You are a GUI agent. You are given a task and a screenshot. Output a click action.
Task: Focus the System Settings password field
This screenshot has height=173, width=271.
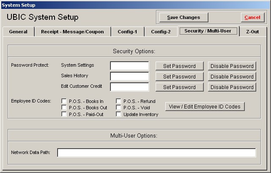129,66
